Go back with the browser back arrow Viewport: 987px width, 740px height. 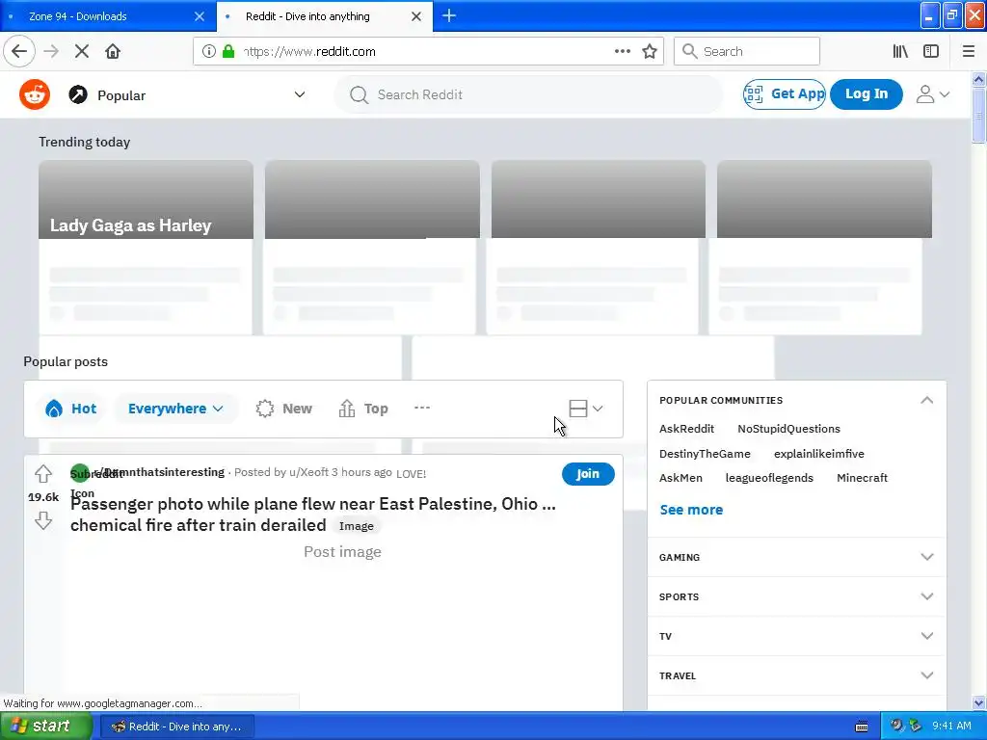pos(19,52)
